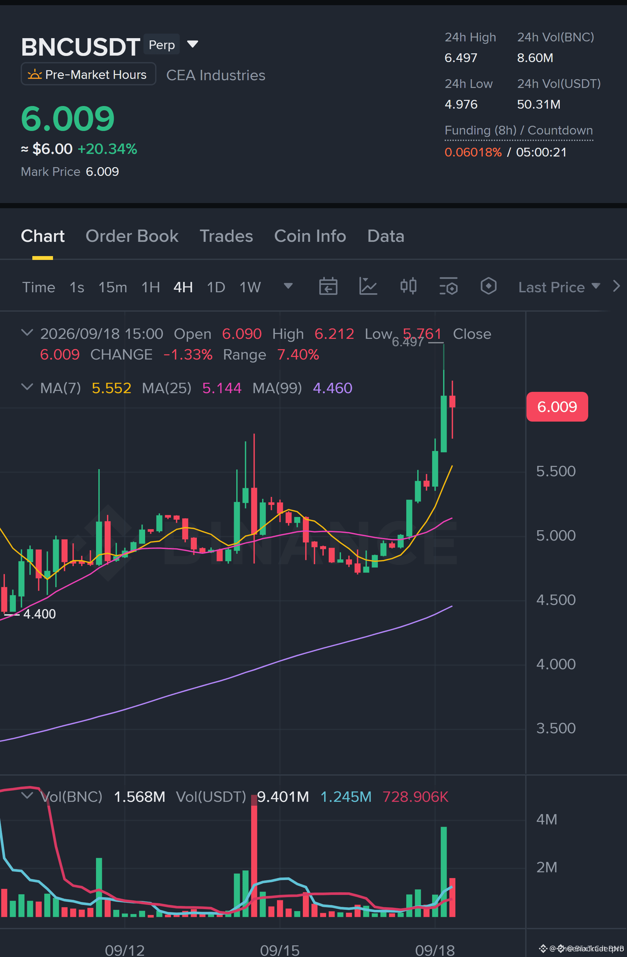This screenshot has width=627, height=957.
Task: Select the 4H timeframe
Action: tap(183, 287)
